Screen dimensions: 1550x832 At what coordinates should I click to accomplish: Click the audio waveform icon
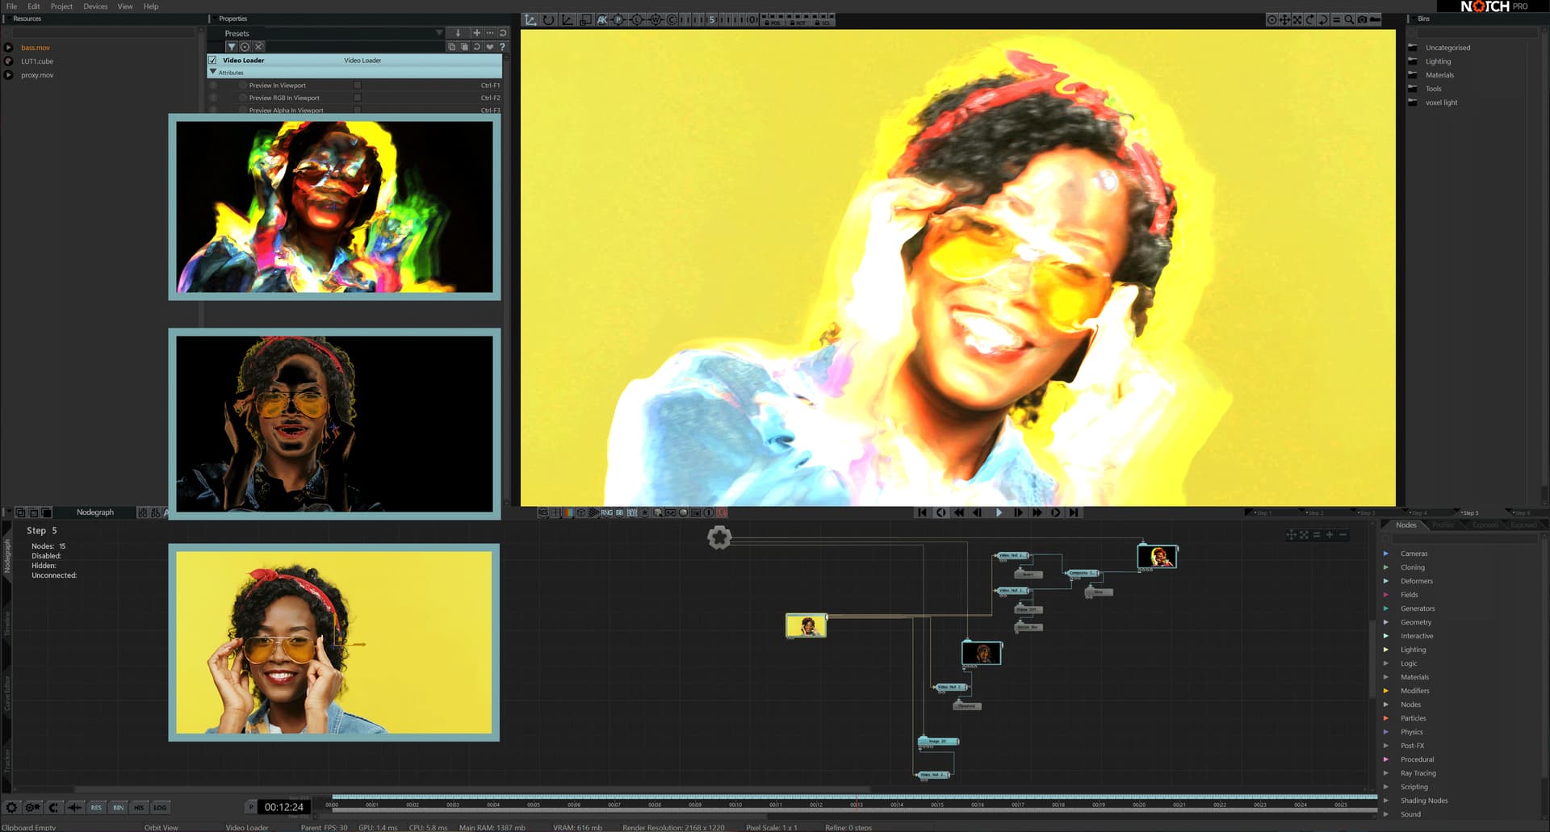click(x=74, y=807)
